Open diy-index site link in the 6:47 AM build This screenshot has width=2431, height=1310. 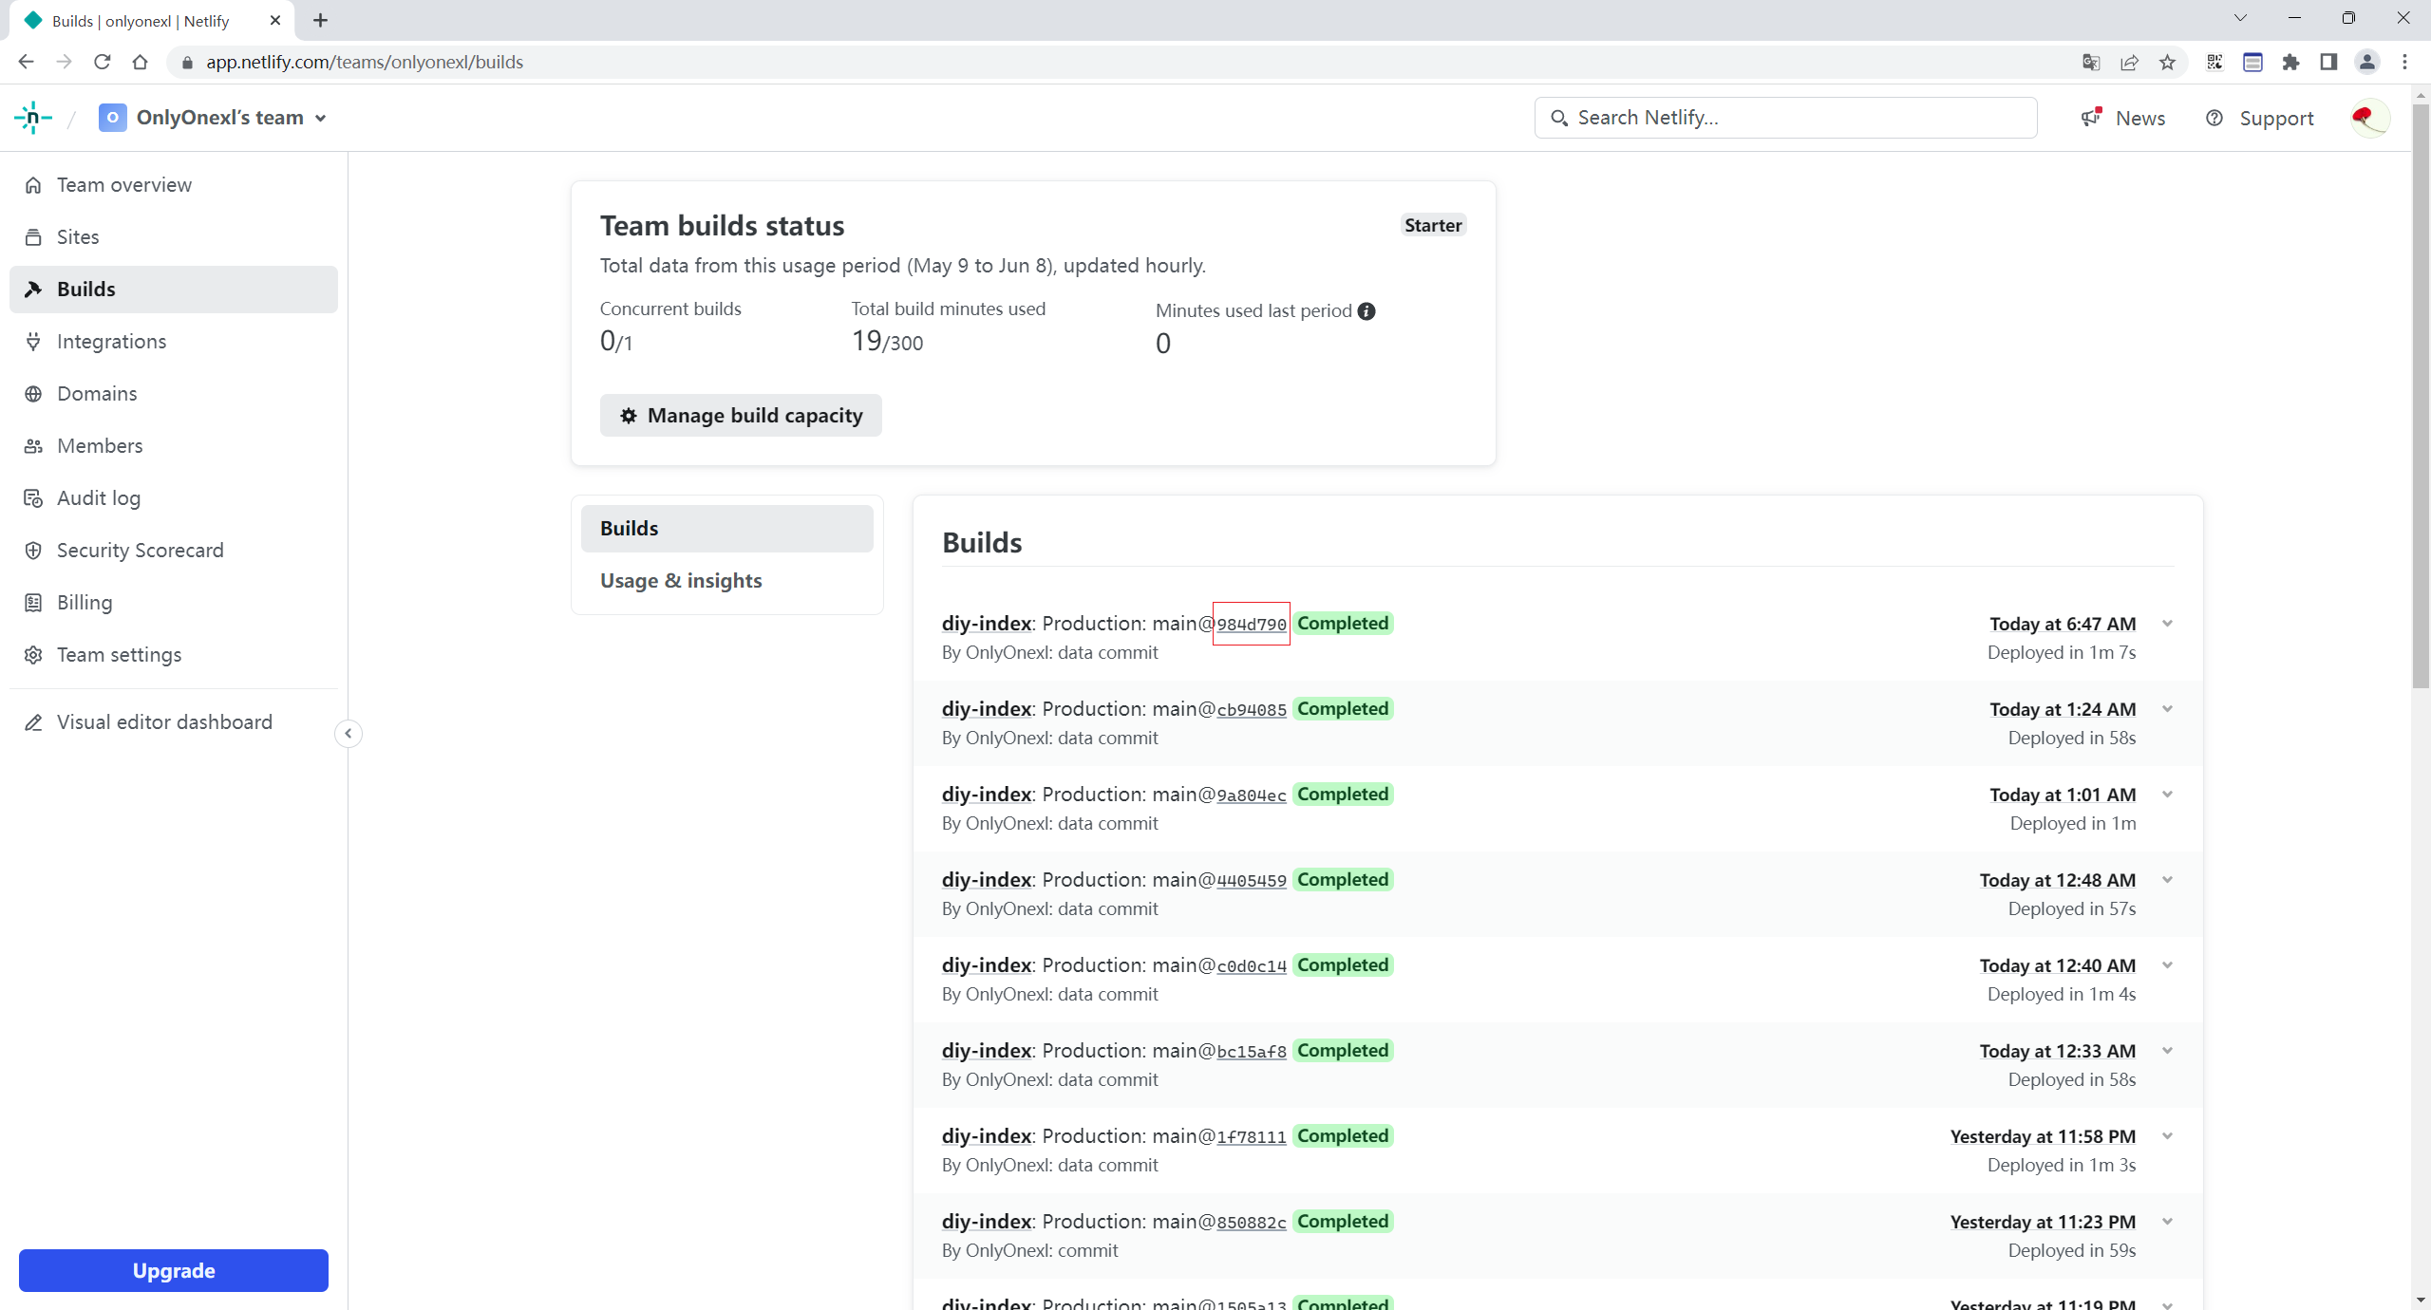pyautogui.click(x=987, y=624)
